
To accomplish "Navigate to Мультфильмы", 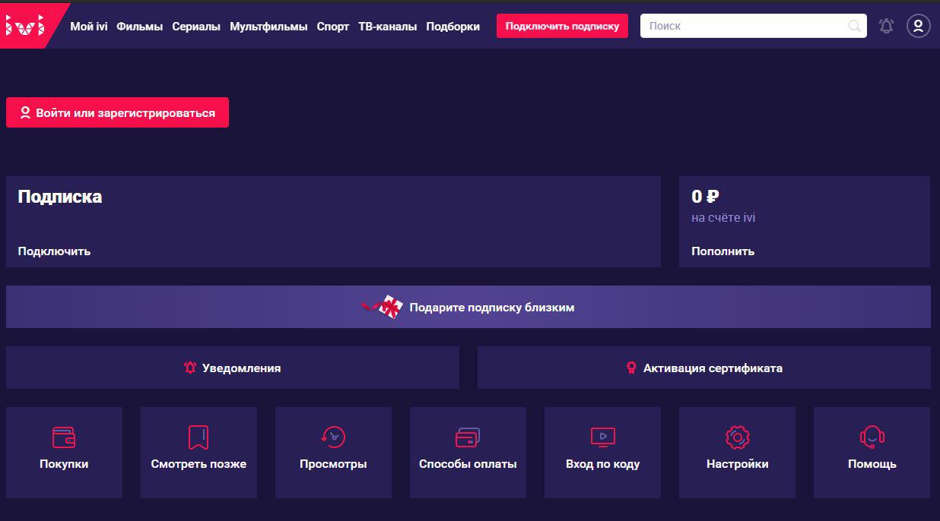I will click(268, 26).
